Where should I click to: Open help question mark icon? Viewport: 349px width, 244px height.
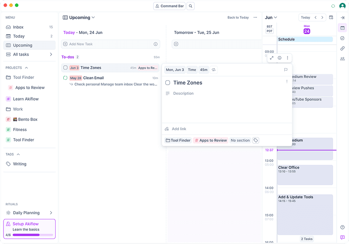coord(342,227)
